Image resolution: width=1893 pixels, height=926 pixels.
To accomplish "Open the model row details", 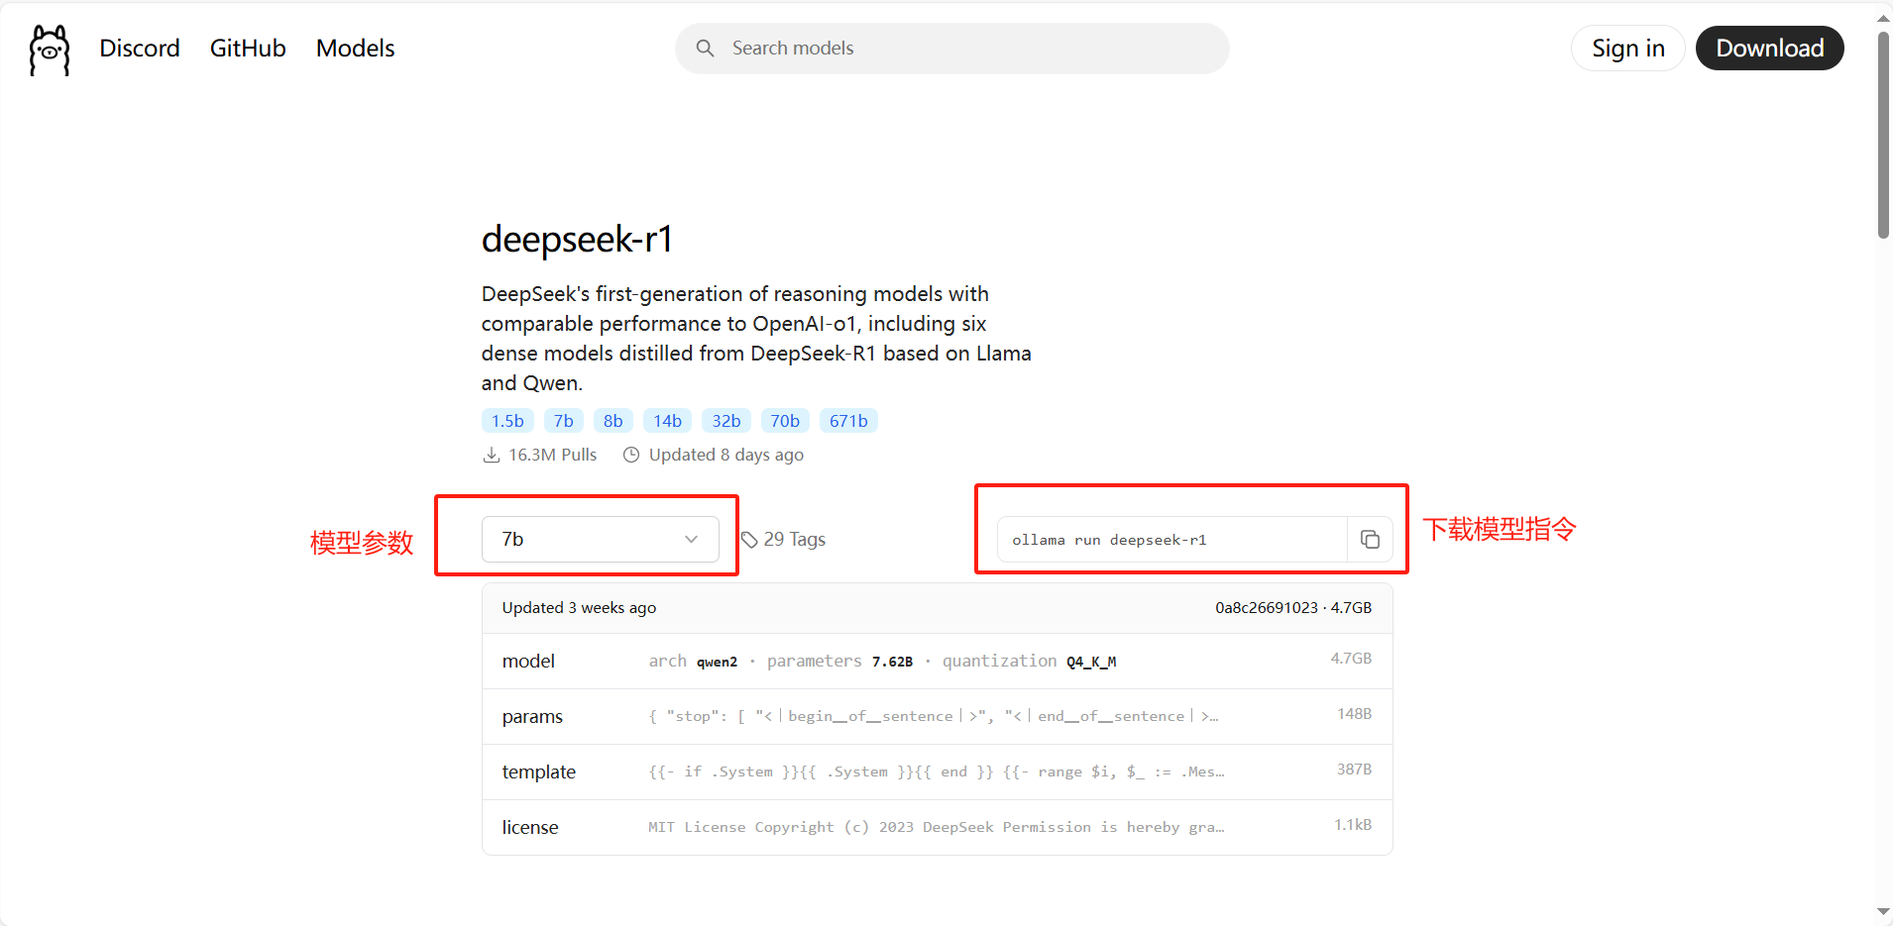I will tap(937, 662).
